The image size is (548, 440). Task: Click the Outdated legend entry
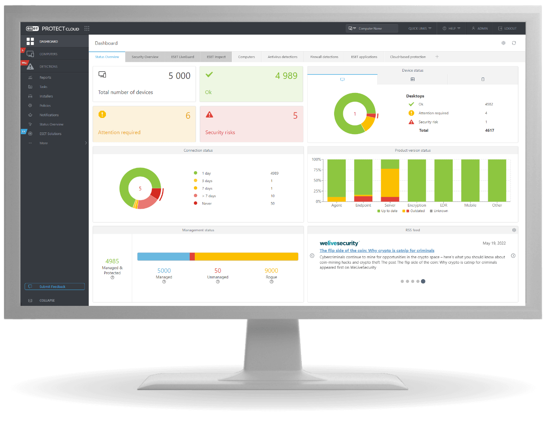pyautogui.click(x=414, y=211)
